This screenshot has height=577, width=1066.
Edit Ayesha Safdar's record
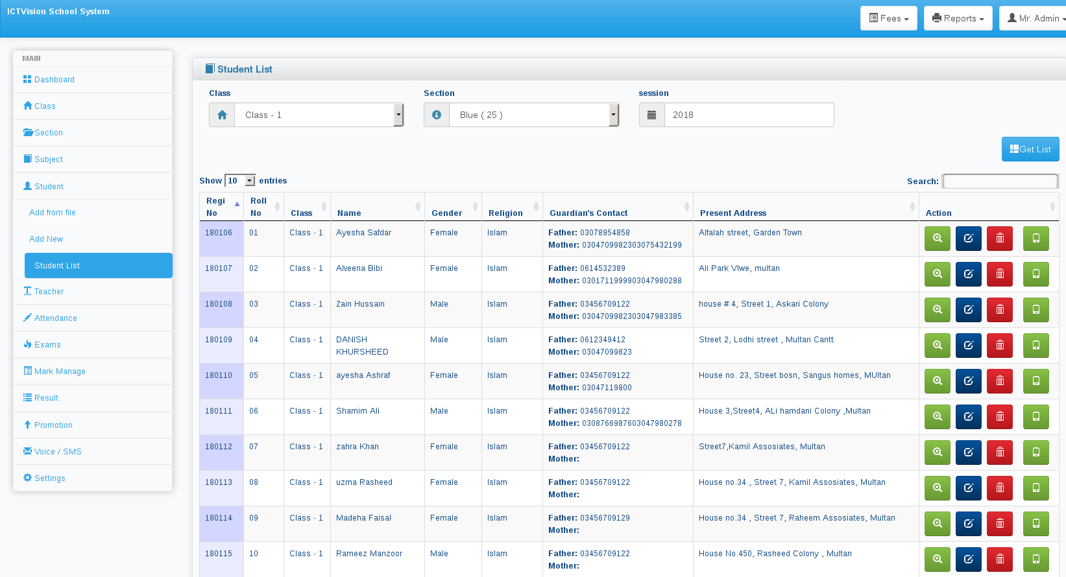pos(969,239)
